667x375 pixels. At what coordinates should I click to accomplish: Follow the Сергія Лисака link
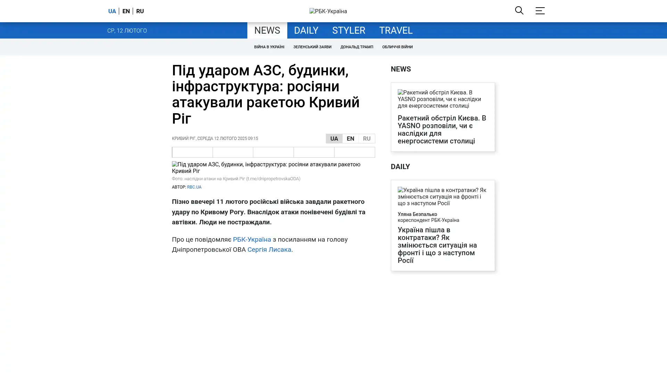point(269,250)
